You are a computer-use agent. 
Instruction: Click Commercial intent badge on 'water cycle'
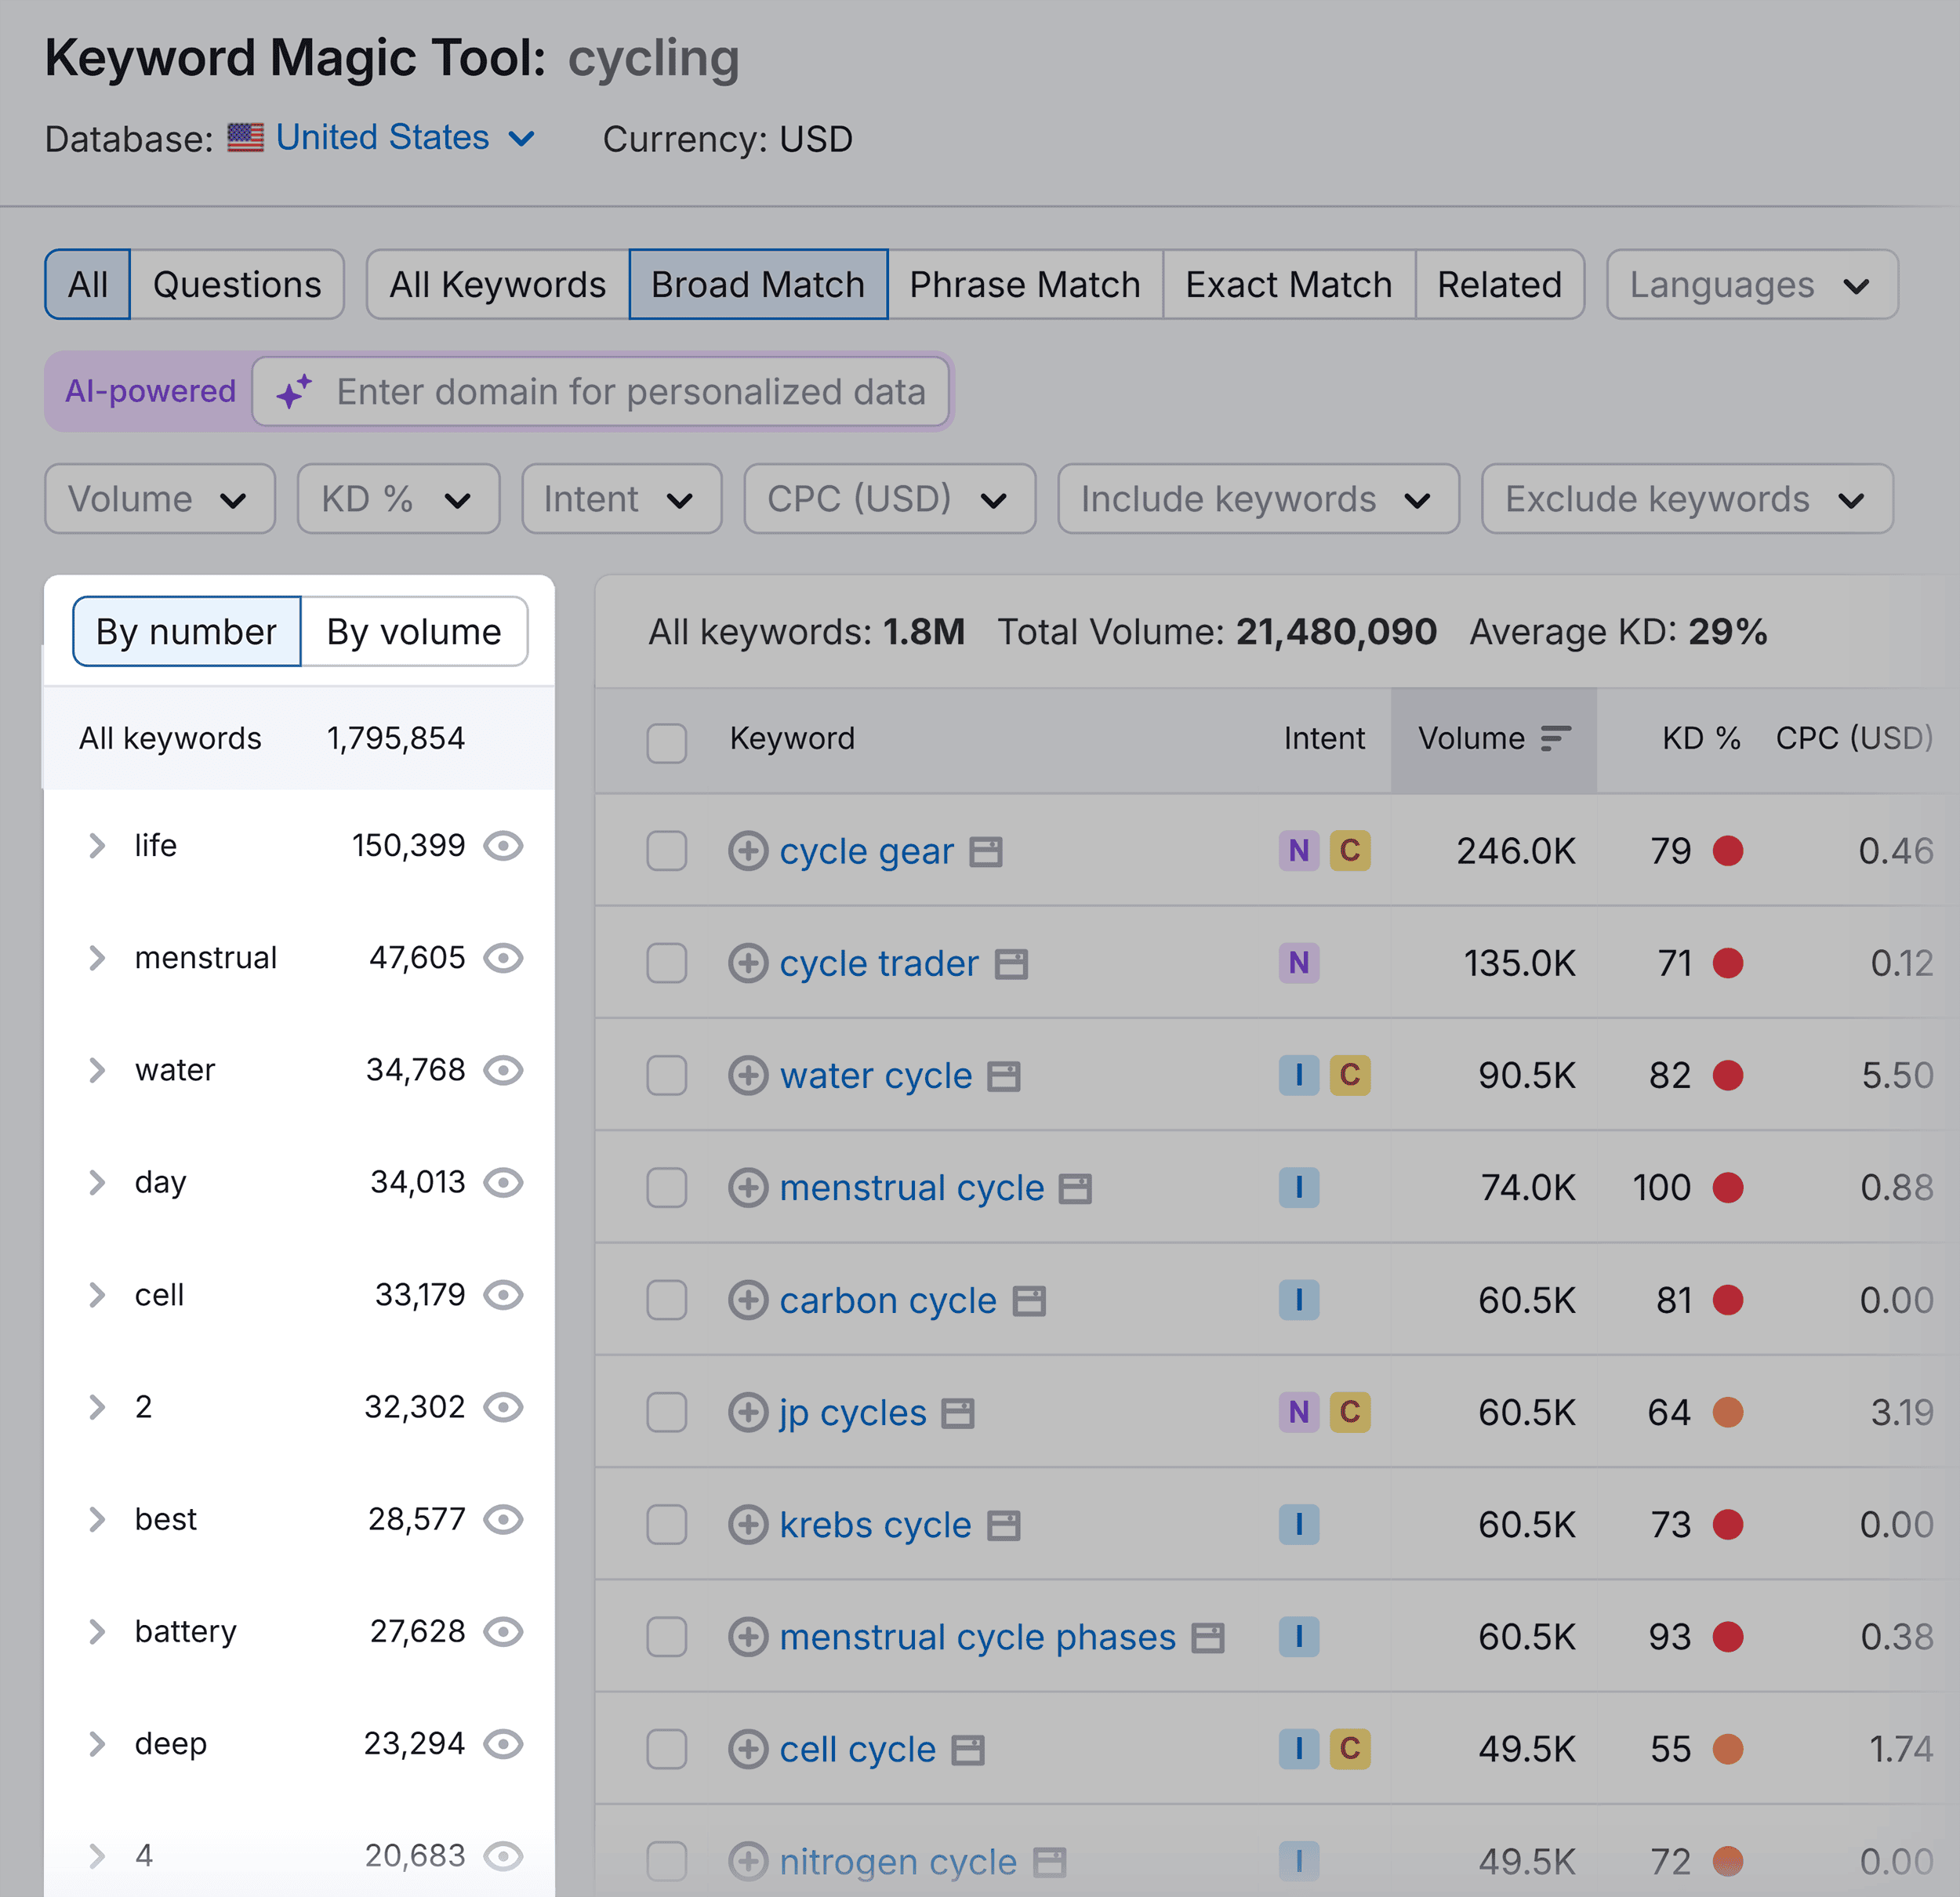click(x=1350, y=1075)
